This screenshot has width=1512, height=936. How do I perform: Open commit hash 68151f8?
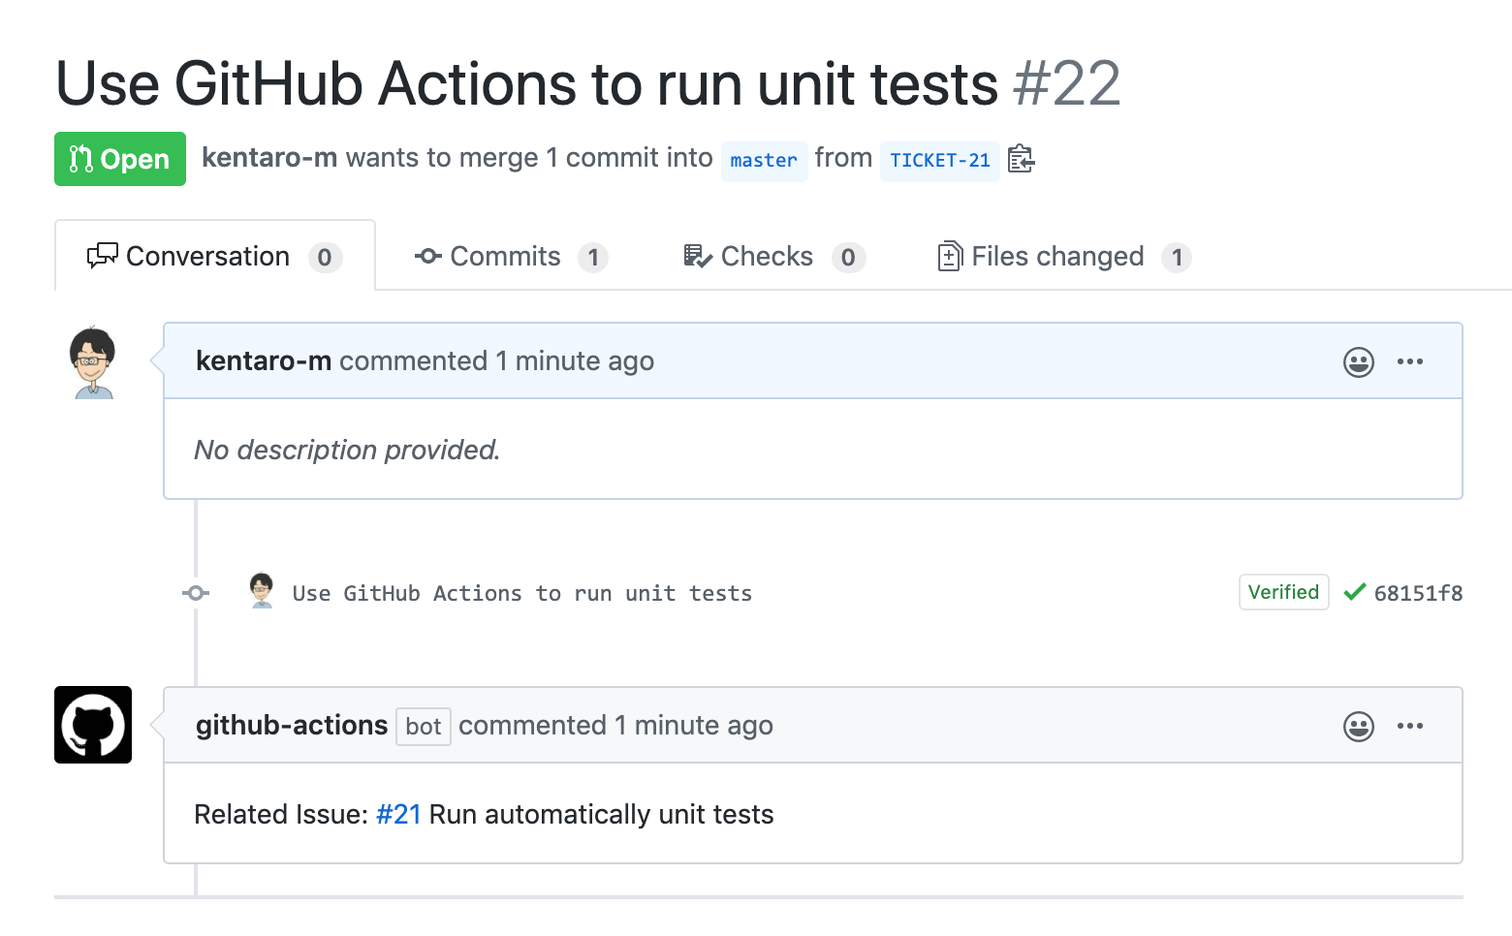coord(1418,593)
